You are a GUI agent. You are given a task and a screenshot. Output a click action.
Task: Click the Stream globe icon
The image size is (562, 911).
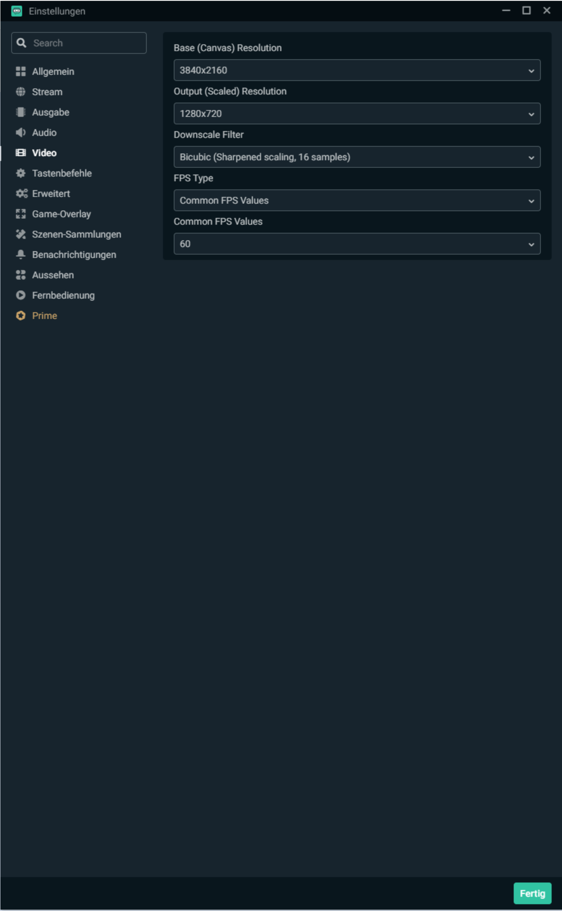point(21,92)
